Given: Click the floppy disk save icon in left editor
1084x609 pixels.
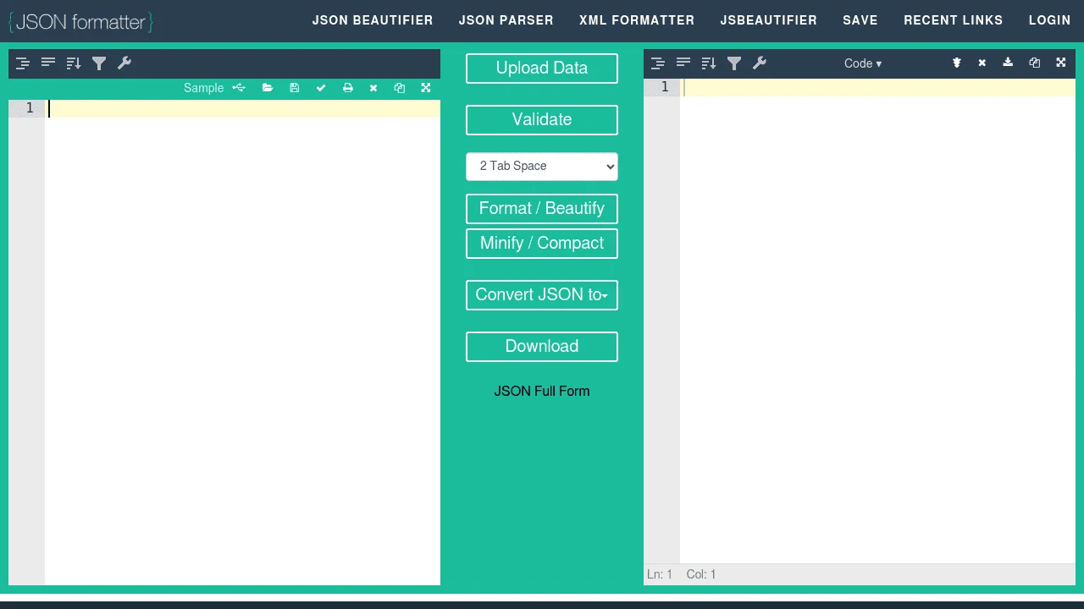Looking at the screenshot, I should [294, 88].
